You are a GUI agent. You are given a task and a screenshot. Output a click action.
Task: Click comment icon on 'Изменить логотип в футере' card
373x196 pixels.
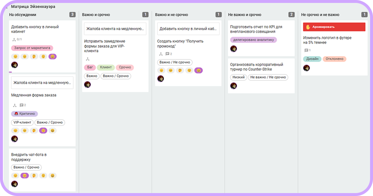tap(307, 50)
